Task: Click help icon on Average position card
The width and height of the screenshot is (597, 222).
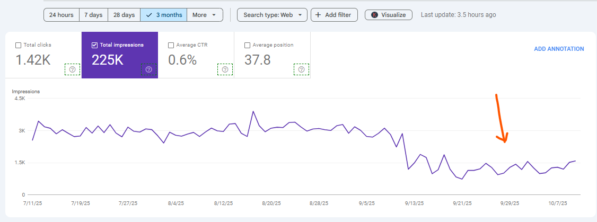Action: pos(302,69)
